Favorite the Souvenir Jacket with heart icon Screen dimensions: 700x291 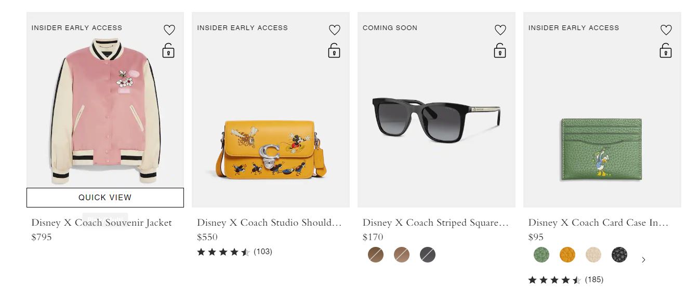coord(169,30)
